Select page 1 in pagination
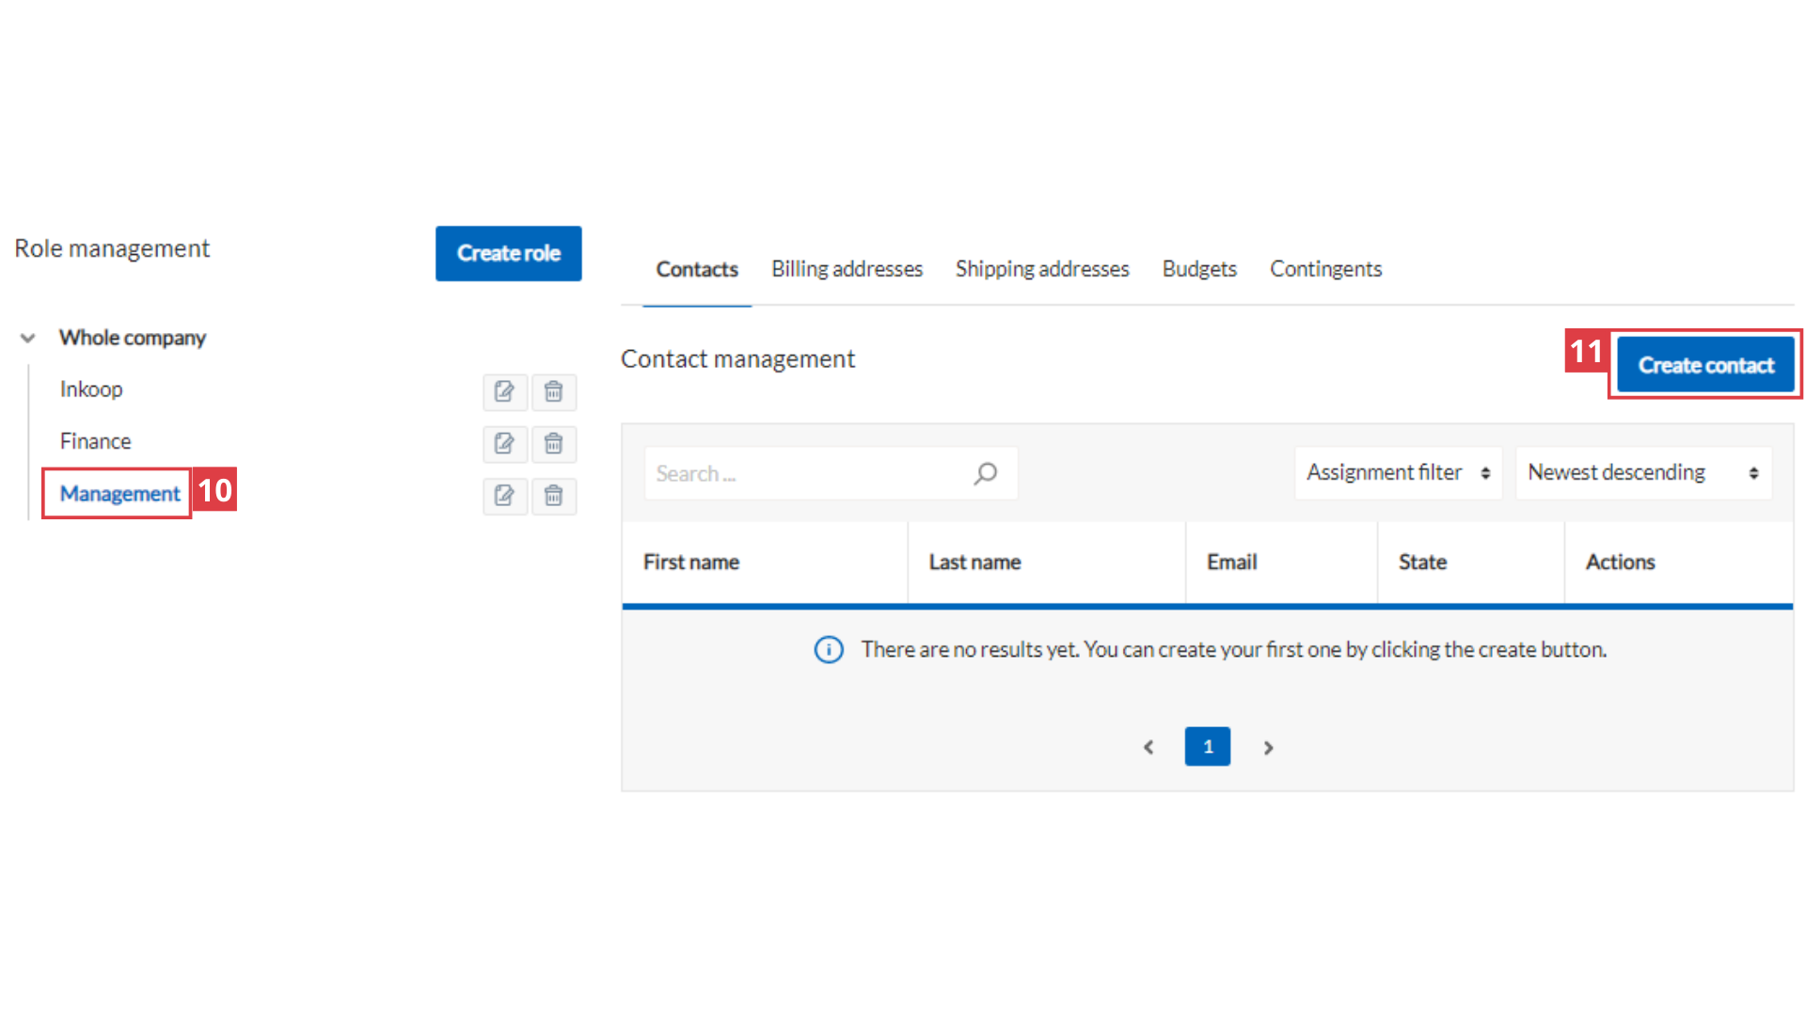Image resolution: width=1806 pixels, height=1016 pixels. coord(1208,747)
